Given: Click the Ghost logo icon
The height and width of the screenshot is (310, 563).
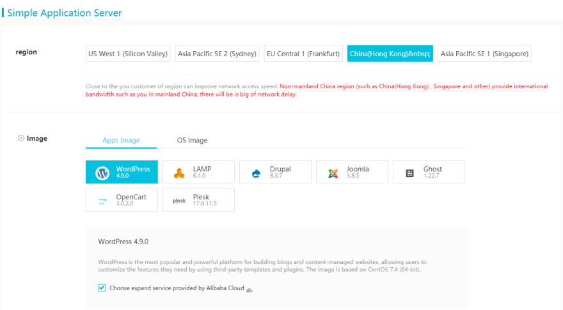Looking at the screenshot, I should pos(409,173).
